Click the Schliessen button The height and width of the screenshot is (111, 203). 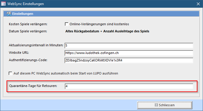tap(165, 105)
